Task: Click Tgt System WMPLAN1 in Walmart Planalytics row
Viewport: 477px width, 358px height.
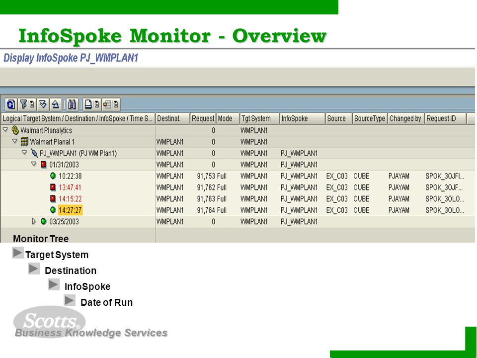Action: click(254, 131)
